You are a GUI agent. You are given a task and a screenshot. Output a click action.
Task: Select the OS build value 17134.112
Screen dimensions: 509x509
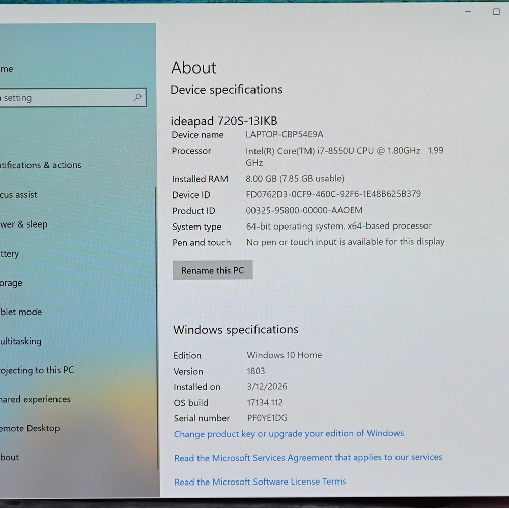pos(265,403)
